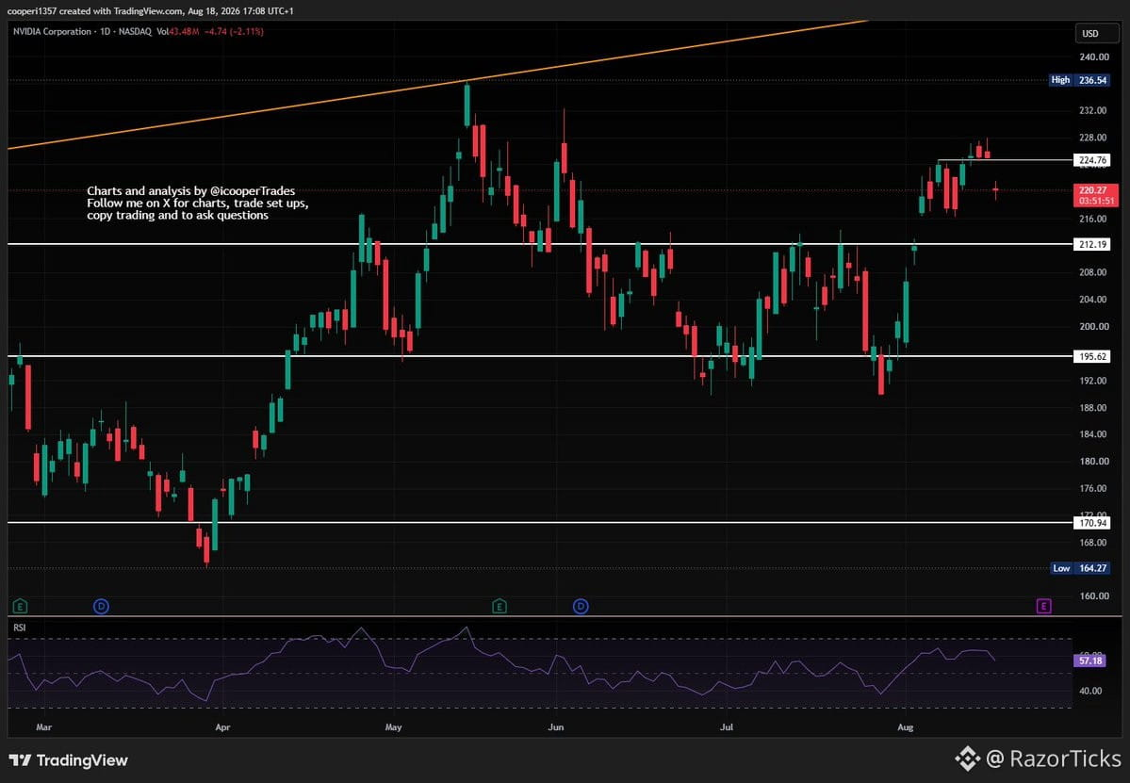The image size is (1130, 783).
Task: Click the Aug label on time axis
Action: click(x=905, y=726)
